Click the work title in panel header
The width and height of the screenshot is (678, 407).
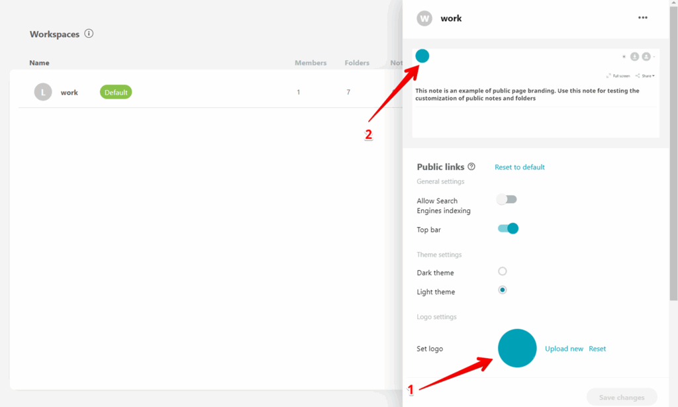pos(451,18)
